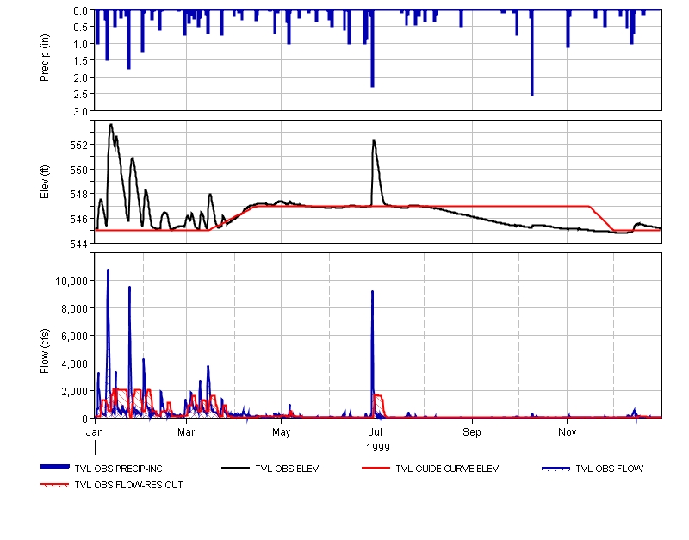Click the TVL OBS PRECIP-INC legend label

point(118,469)
